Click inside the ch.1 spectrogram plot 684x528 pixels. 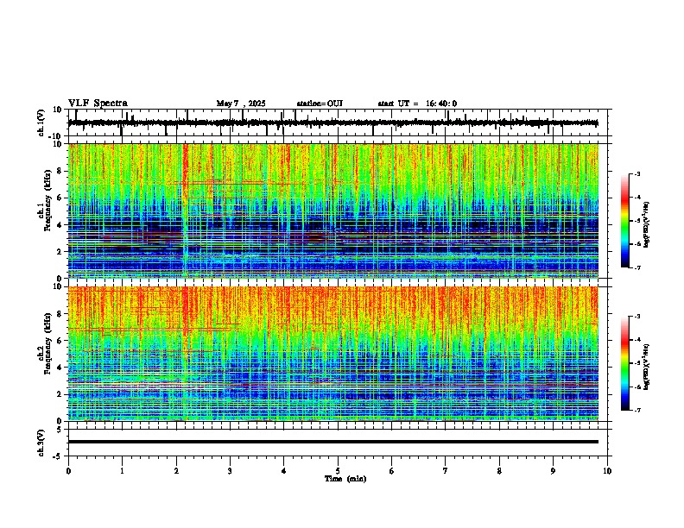click(332, 211)
